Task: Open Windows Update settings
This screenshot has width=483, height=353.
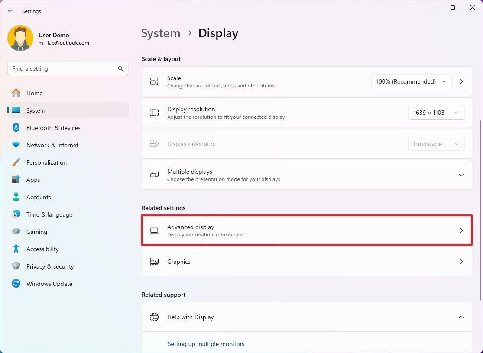Action: (49, 283)
